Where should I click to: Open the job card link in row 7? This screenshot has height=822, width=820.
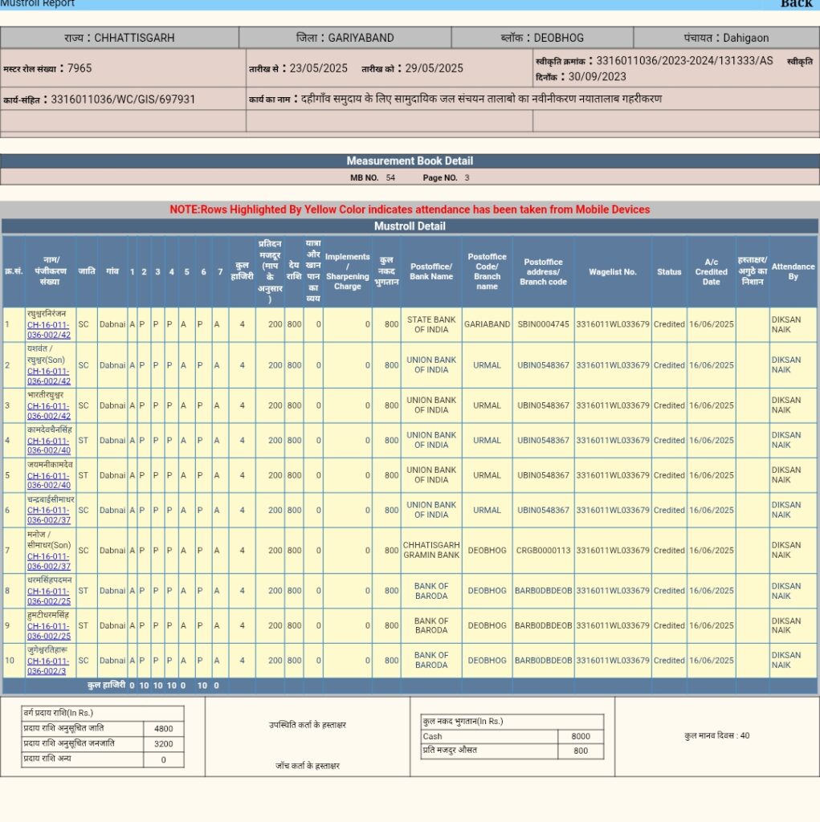[x=49, y=561]
